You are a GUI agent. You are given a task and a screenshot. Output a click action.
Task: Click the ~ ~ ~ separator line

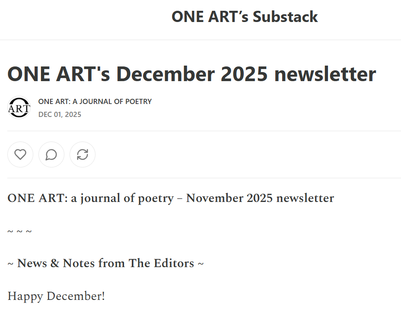pos(19,231)
